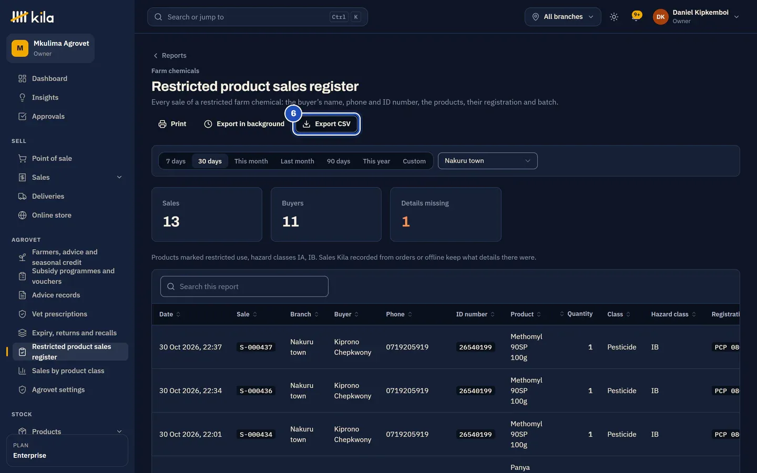Sort by the Buyer column header
The width and height of the screenshot is (757, 473).
(x=346, y=314)
